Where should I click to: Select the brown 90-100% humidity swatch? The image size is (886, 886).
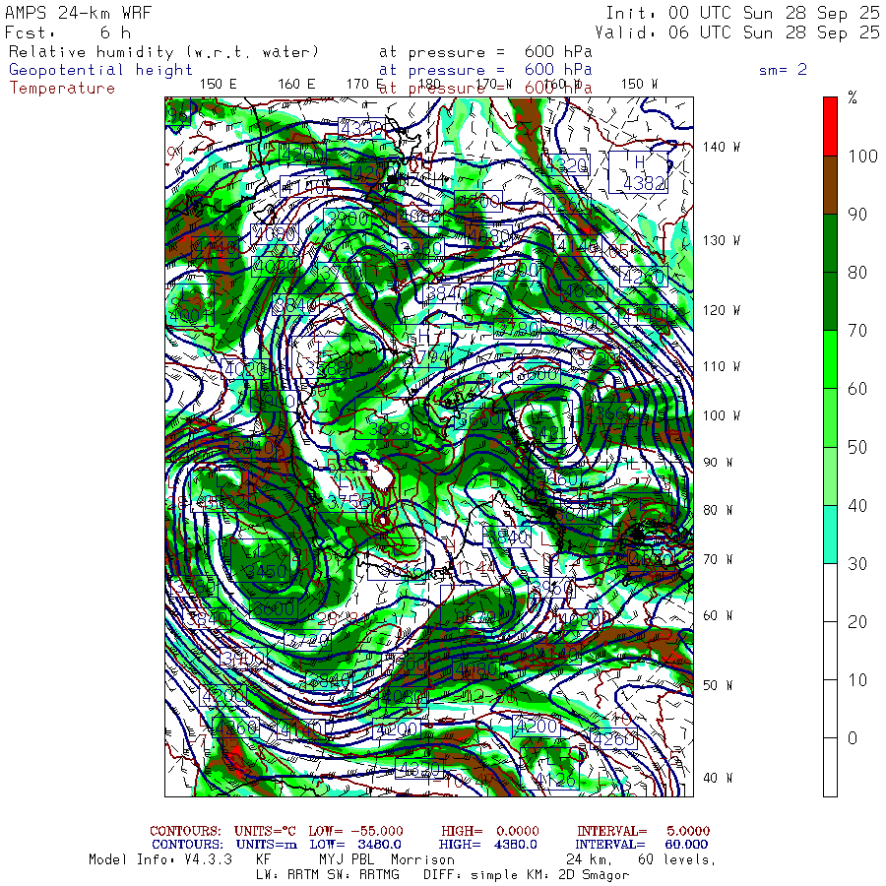click(831, 184)
